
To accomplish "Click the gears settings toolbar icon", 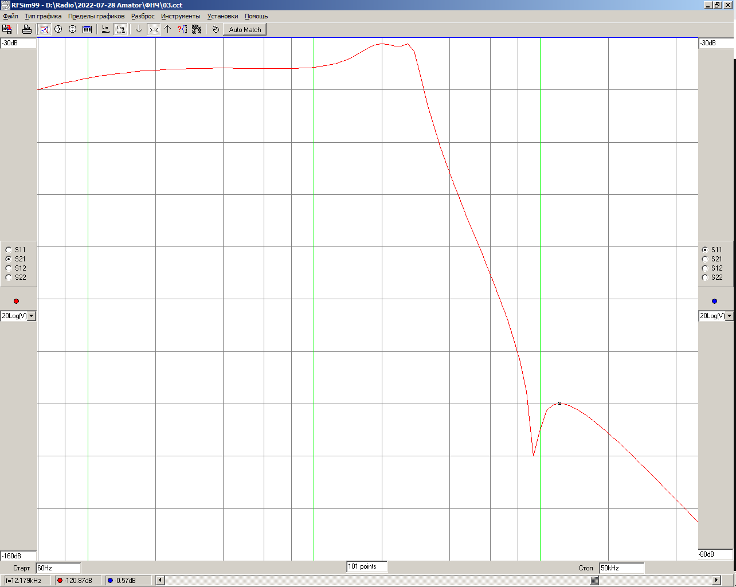I will [x=197, y=29].
